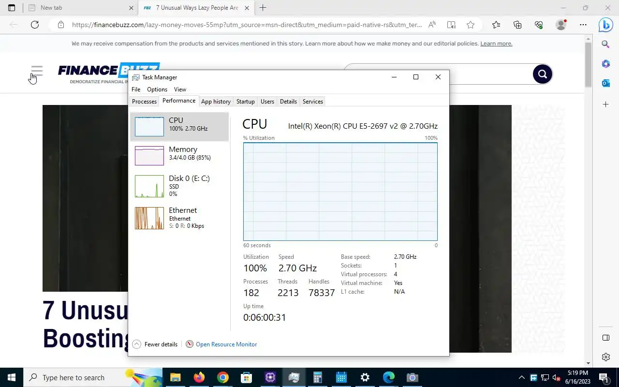Open Edge Settings and more menu

583,25
